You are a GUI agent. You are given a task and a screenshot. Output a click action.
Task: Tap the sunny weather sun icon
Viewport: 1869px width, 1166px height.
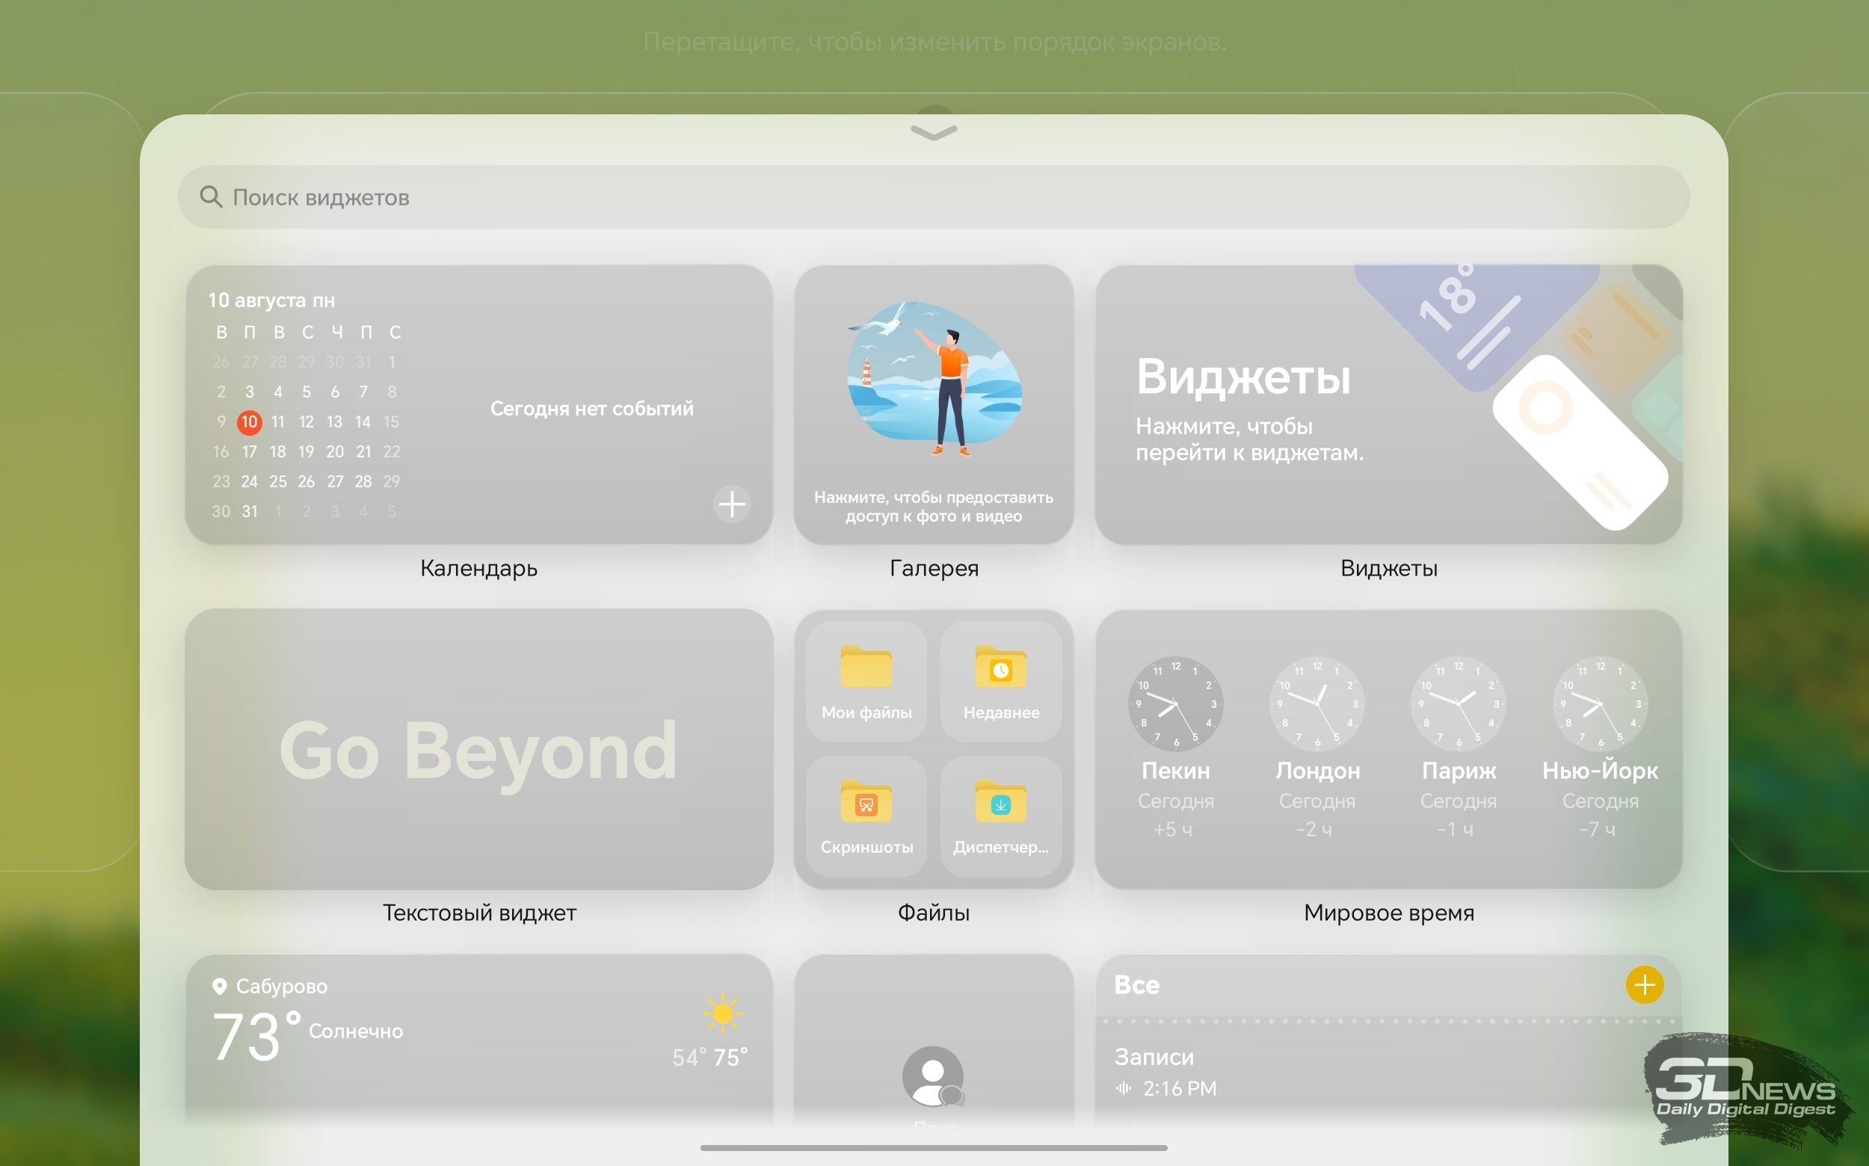pos(723,1014)
